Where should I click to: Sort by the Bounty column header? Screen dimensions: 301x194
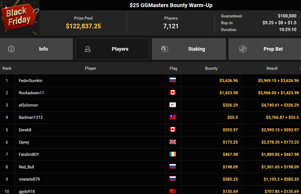coord(211,68)
